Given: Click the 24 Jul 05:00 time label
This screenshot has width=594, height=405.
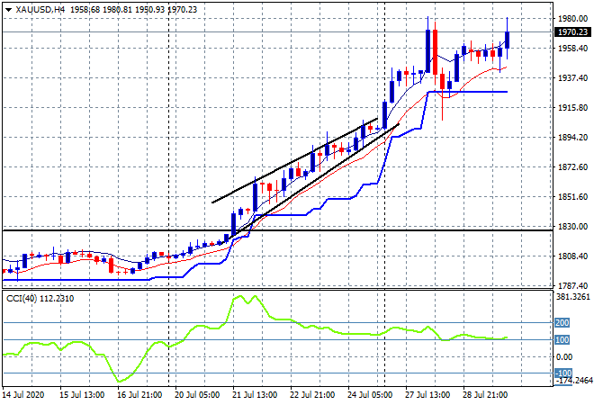Looking at the screenshot, I should tap(370, 395).
